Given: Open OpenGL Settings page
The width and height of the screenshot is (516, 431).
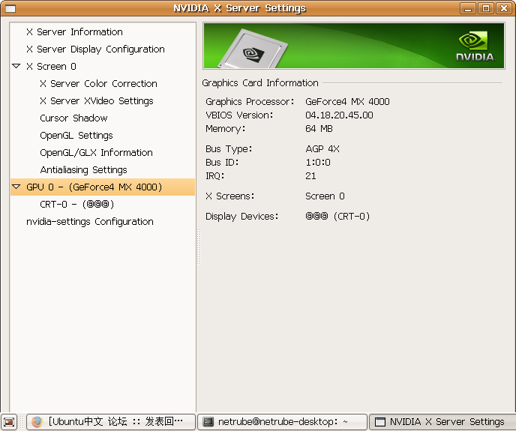Looking at the screenshot, I should point(76,136).
